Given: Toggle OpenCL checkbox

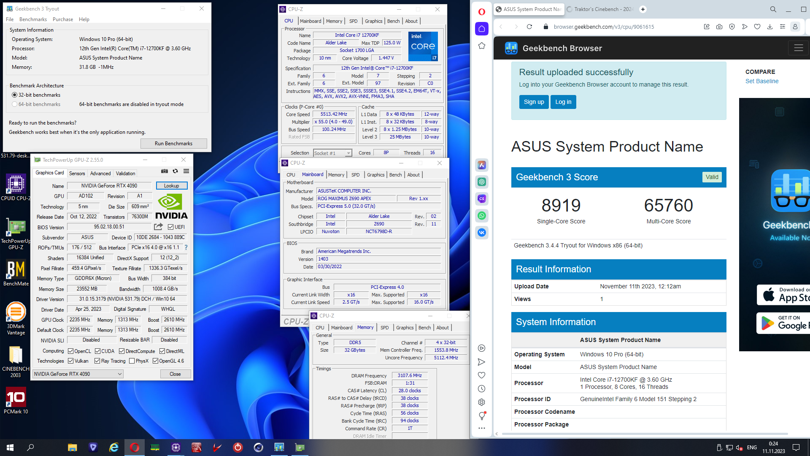Looking at the screenshot, I should click(x=71, y=351).
